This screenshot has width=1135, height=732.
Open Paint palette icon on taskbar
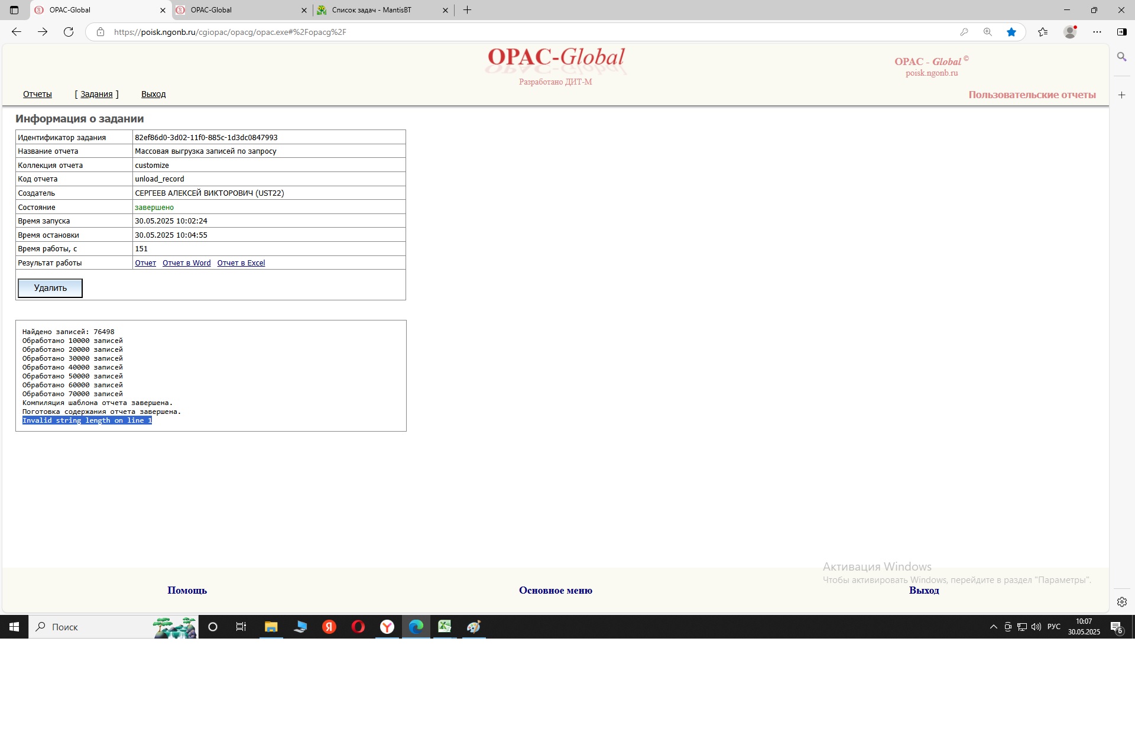(474, 627)
